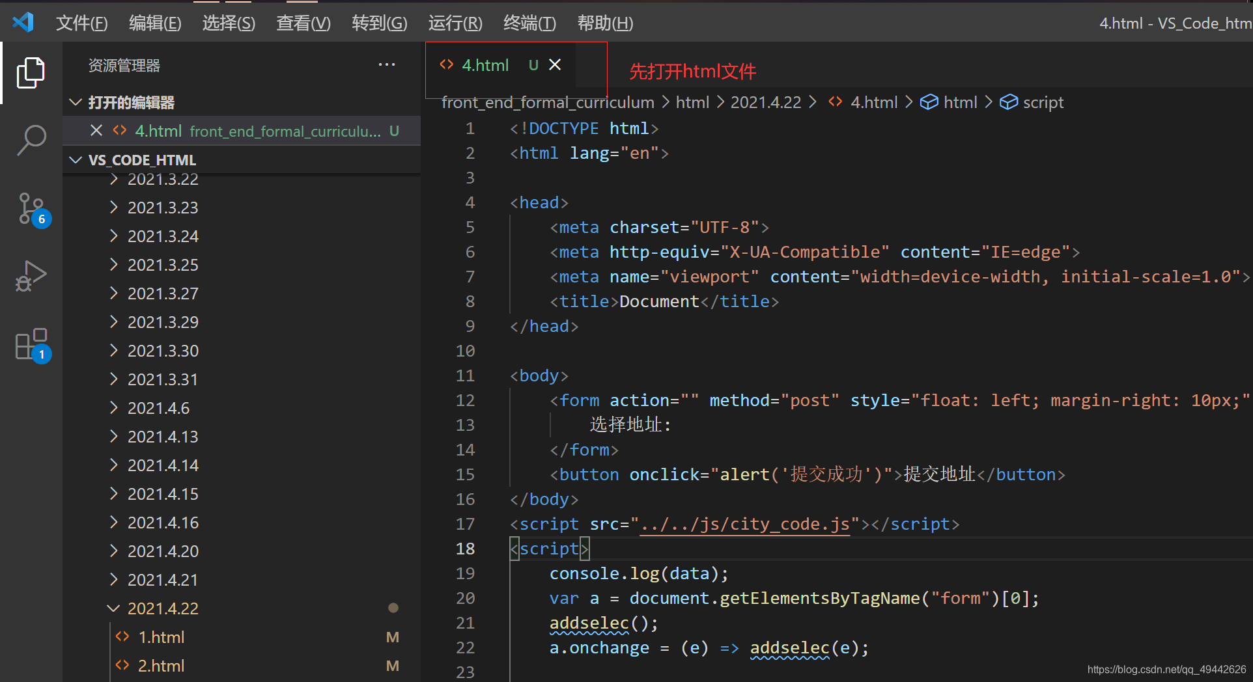Click the 4.html file icon in breadcrumb
The image size is (1253, 682).
836,102
